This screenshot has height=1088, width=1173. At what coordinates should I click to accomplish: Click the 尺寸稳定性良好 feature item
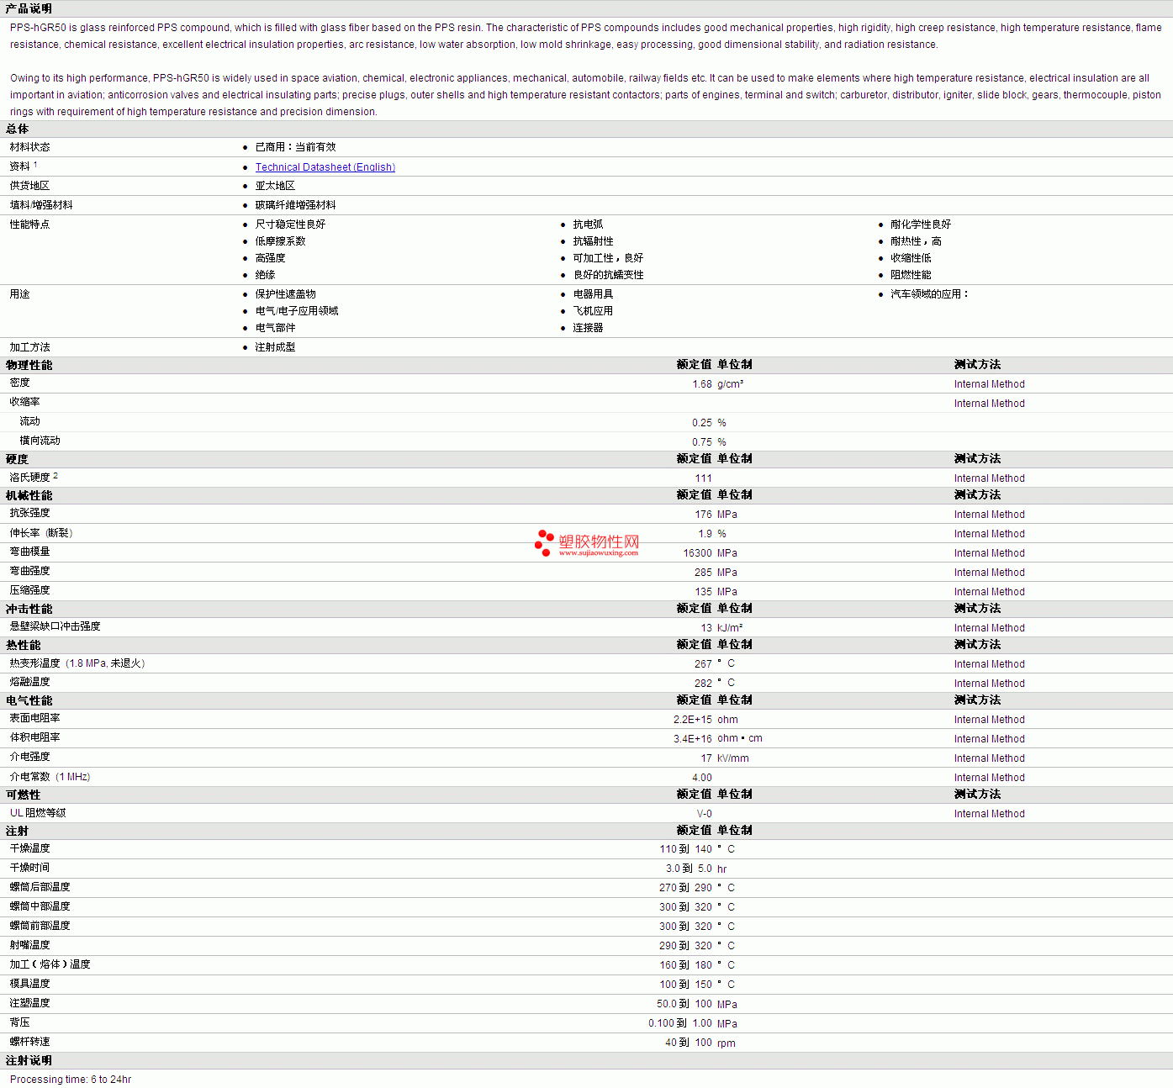(x=290, y=224)
